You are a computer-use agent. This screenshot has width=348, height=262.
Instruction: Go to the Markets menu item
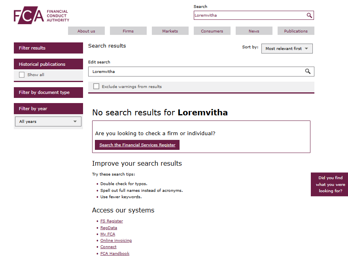click(170, 31)
